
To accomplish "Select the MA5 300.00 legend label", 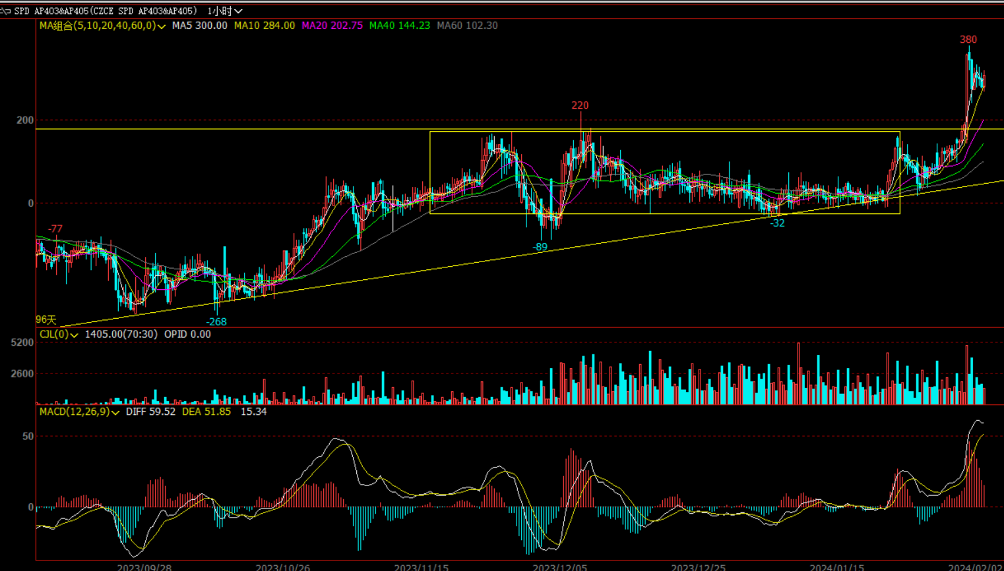I will tap(199, 26).
